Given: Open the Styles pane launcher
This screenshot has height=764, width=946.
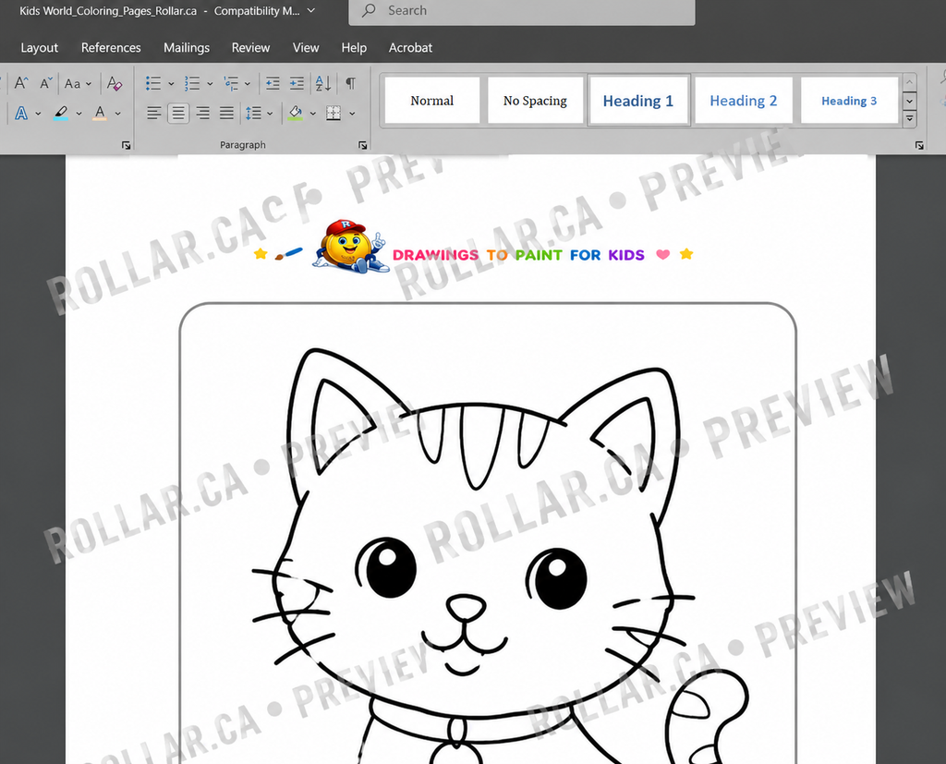Looking at the screenshot, I should pos(919,145).
